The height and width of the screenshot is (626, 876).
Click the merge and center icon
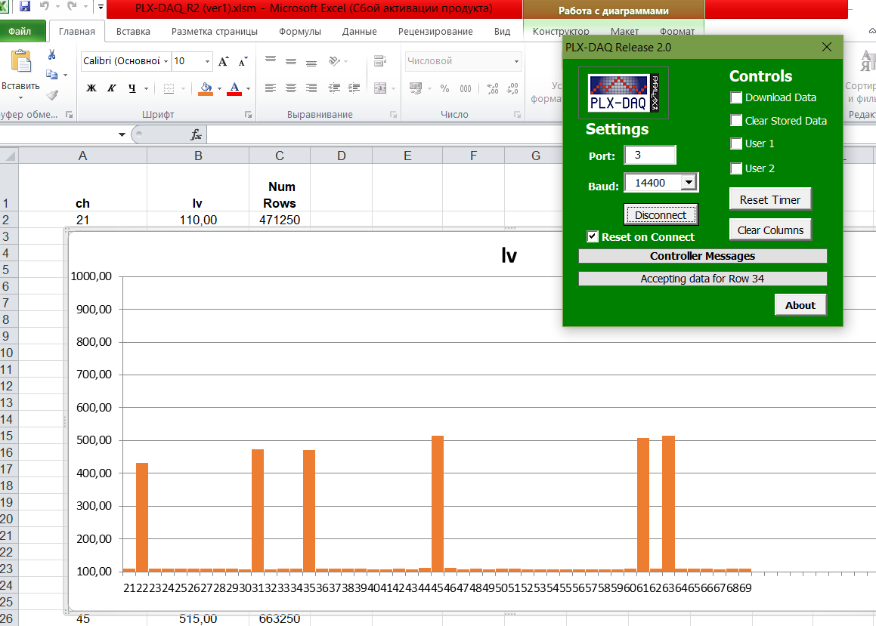point(380,88)
